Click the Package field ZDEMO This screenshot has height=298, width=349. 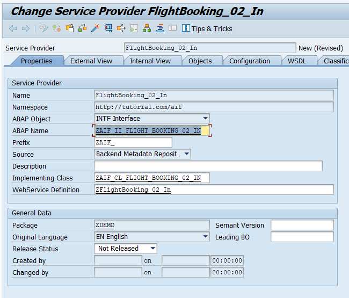(151, 225)
